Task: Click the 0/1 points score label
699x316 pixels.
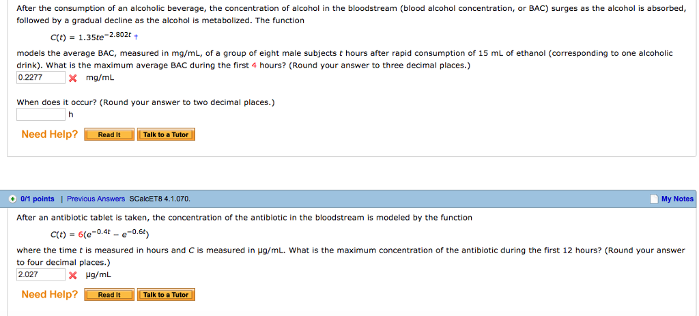Action: (38, 199)
